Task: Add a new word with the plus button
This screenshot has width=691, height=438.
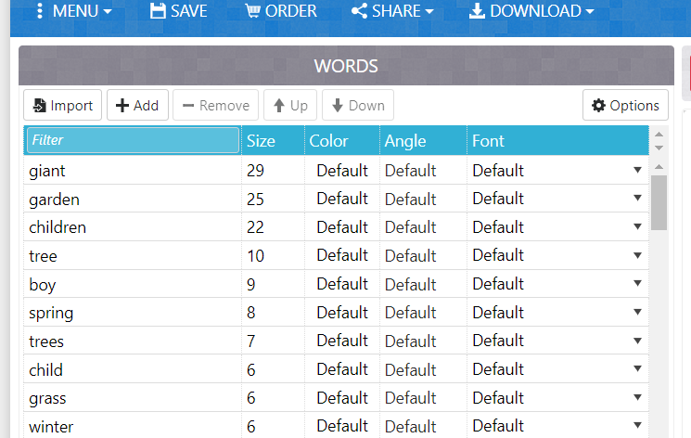Action: (137, 106)
